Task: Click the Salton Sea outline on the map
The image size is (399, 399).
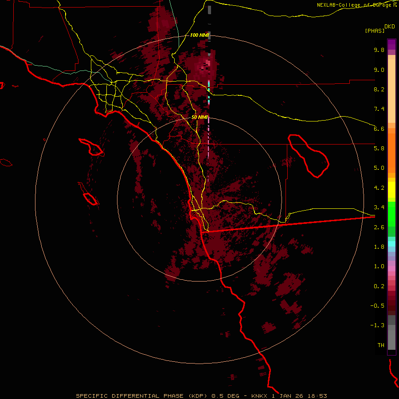Action: click(x=309, y=156)
